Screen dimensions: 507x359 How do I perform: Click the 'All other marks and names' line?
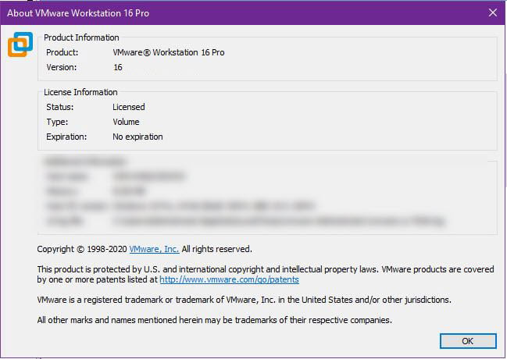click(x=214, y=320)
